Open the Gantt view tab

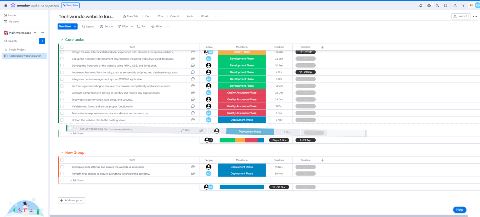(148, 16)
